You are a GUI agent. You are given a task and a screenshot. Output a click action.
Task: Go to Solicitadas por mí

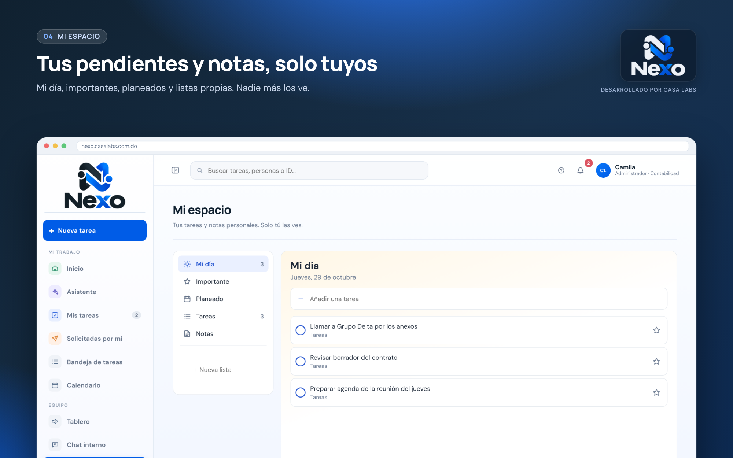click(95, 339)
